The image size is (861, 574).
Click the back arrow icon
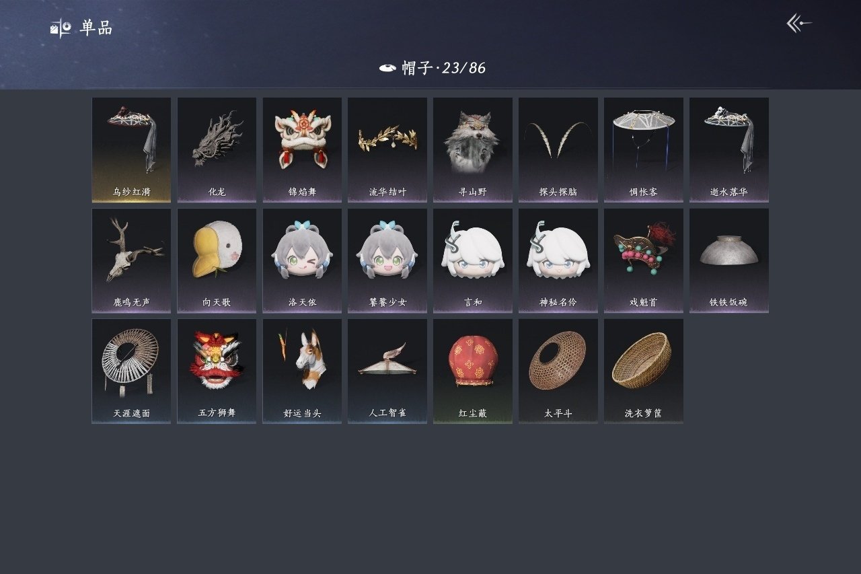(799, 24)
